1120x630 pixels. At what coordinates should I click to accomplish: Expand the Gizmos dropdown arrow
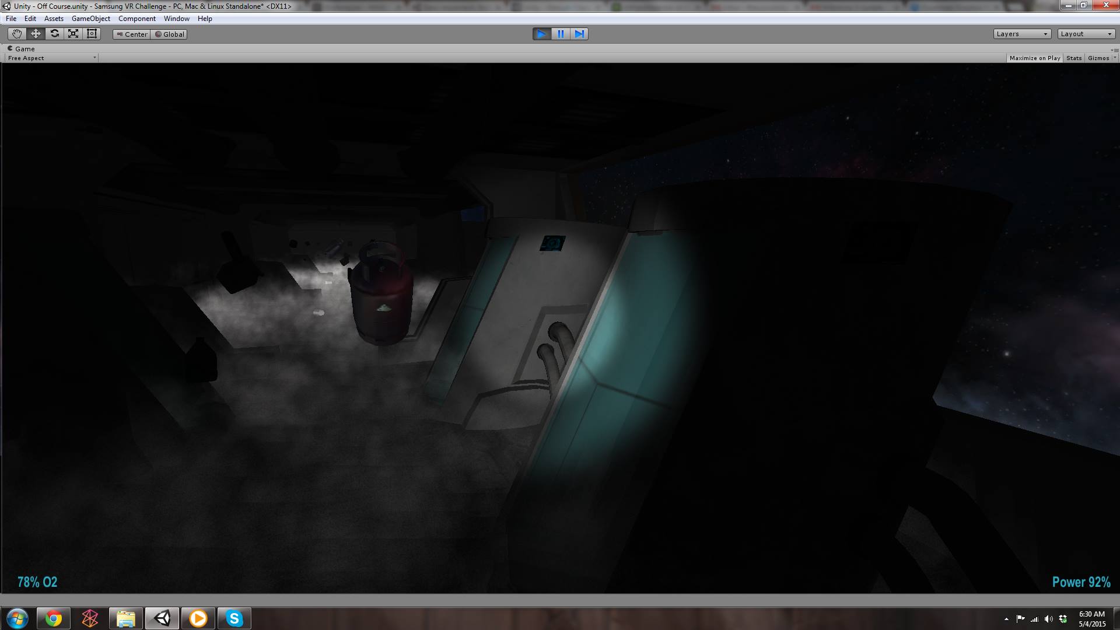tap(1115, 58)
